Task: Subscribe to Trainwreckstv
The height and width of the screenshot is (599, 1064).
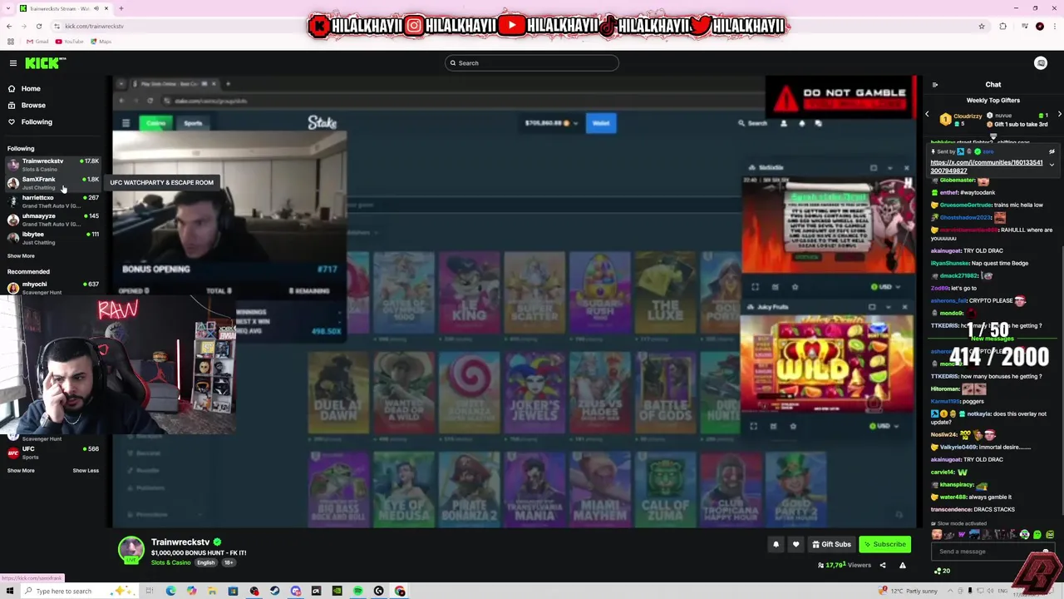Action: click(884, 544)
